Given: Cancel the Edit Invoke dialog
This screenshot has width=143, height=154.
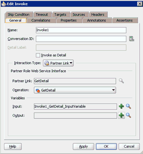Looking at the screenshot, I should coord(129,146).
